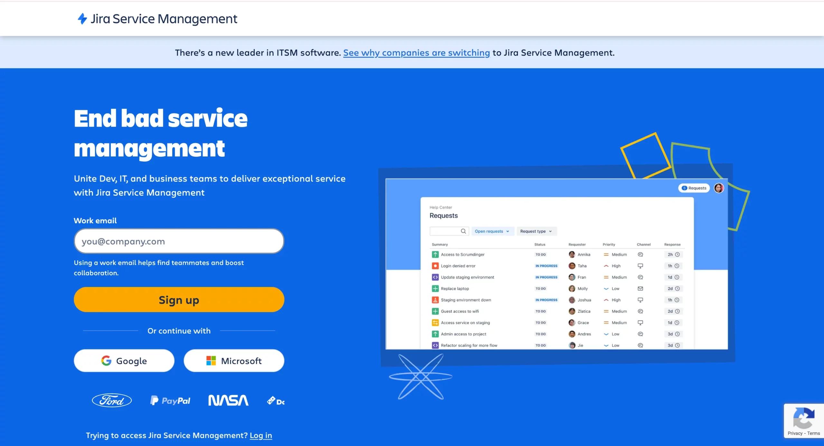The height and width of the screenshot is (446, 824).
Task: Click the search magnifier icon in Requests
Action: pyautogui.click(x=463, y=231)
